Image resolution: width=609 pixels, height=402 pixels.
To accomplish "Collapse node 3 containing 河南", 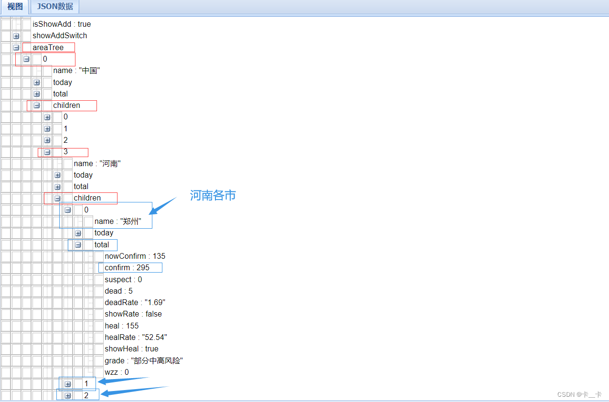I will [47, 152].
